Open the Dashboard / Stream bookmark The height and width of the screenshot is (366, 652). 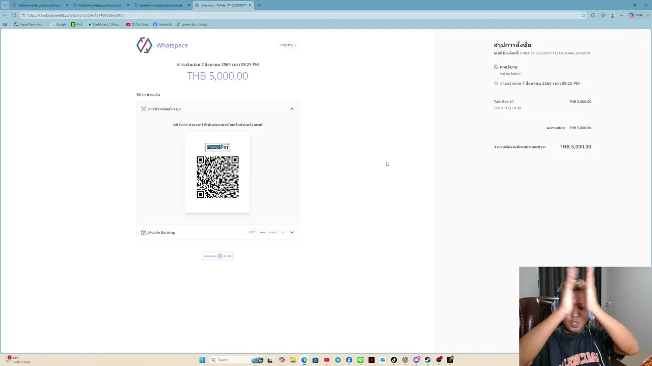pos(104,24)
